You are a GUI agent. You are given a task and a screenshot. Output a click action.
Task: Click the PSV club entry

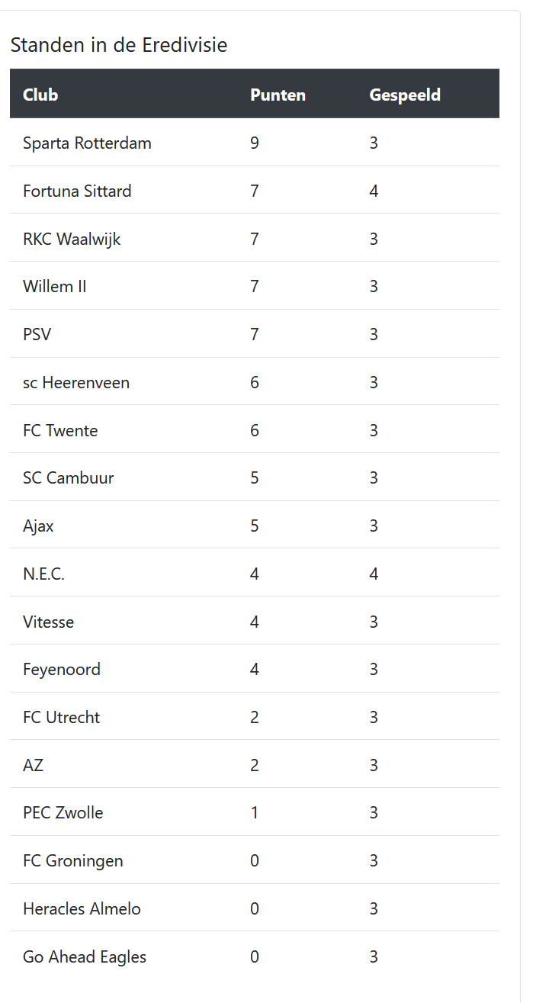[x=37, y=334]
